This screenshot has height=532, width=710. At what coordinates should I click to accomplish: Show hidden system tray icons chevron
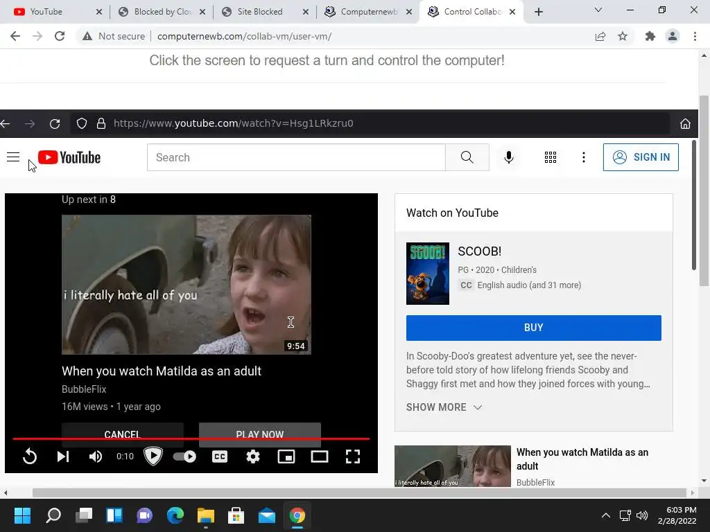(x=605, y=515)
